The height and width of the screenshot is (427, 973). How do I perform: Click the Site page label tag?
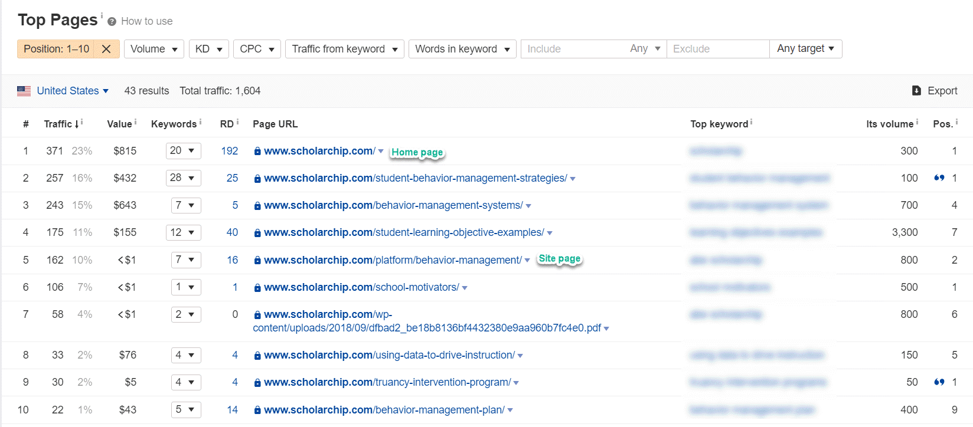click(560, 259)
